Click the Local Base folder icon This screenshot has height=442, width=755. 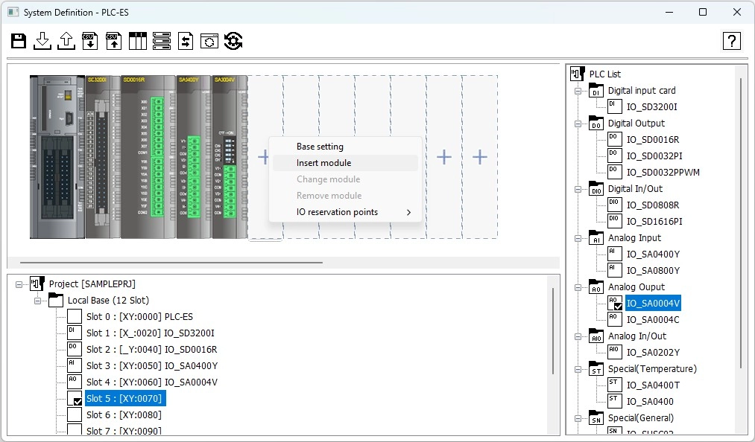coord(56,300)
